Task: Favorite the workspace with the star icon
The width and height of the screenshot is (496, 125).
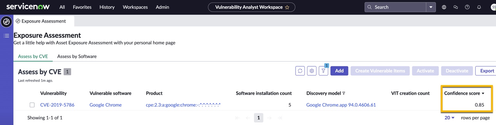Action: point(287,7)
